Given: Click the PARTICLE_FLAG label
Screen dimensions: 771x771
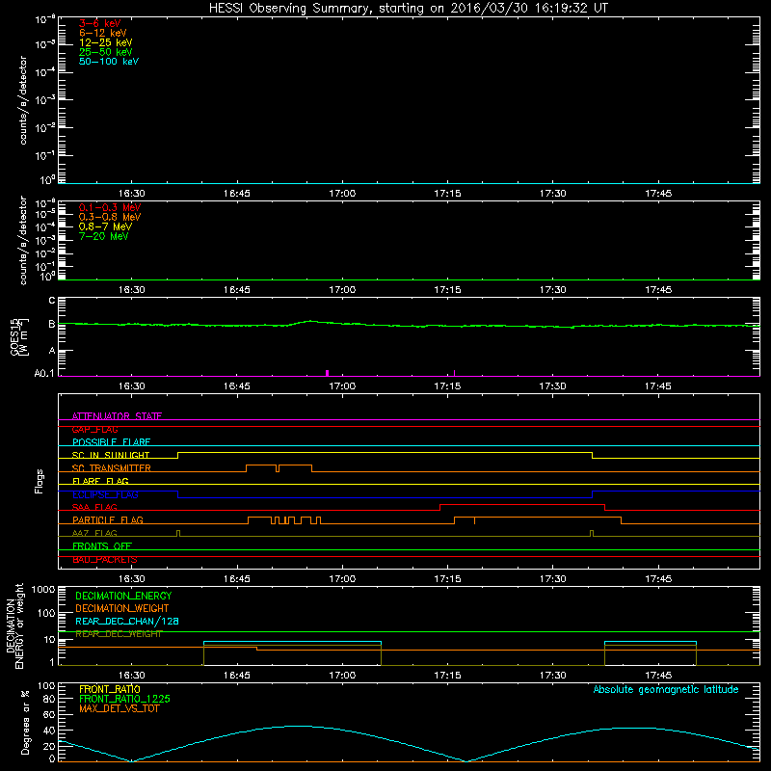Looking at the screenshot, I should 108,520.
